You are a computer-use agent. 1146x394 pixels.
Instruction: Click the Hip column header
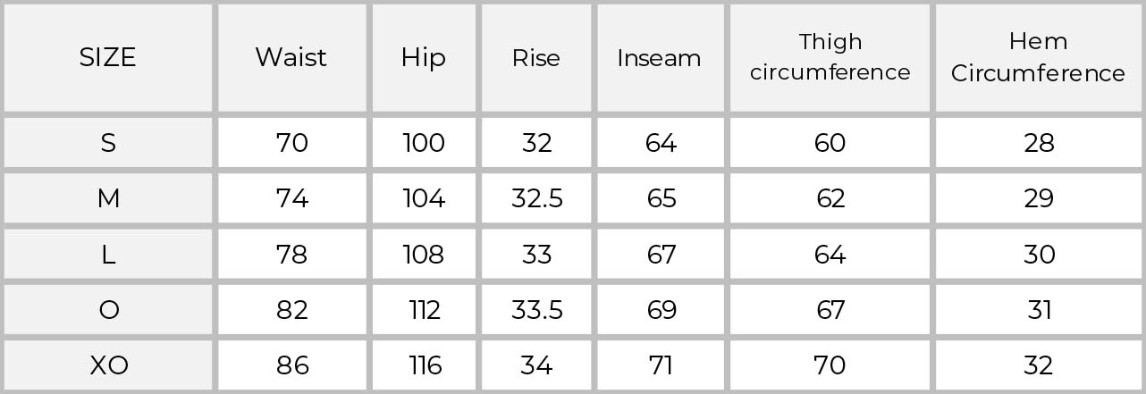click(x=424, y=58)
